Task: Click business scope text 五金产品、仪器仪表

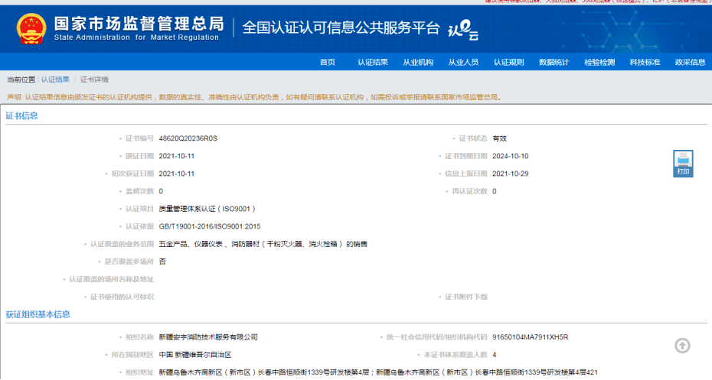Action: point(191,244)
